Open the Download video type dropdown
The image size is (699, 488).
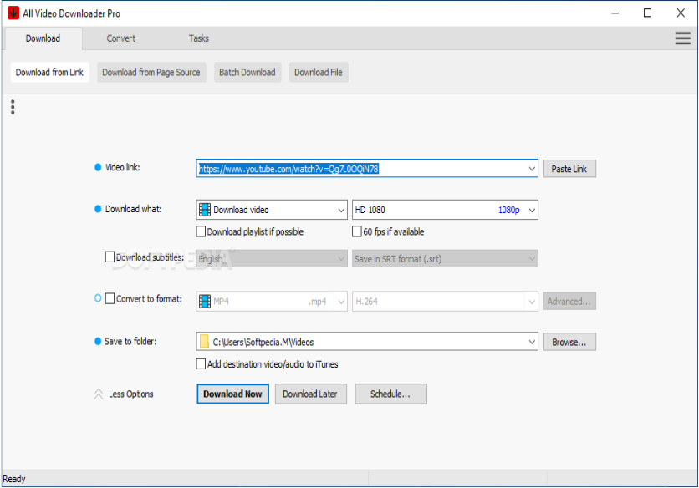coord(272,210)
